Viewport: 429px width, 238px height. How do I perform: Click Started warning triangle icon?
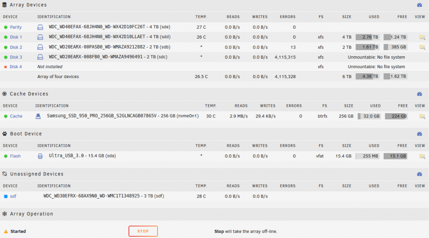tap(6, 232)
